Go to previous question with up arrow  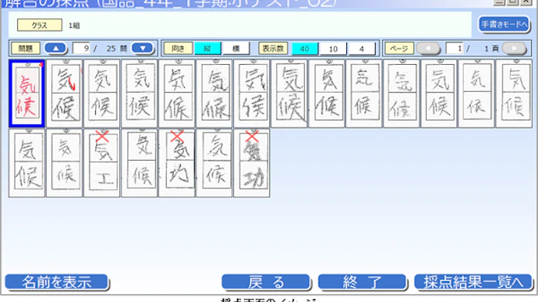pos(56,49)
